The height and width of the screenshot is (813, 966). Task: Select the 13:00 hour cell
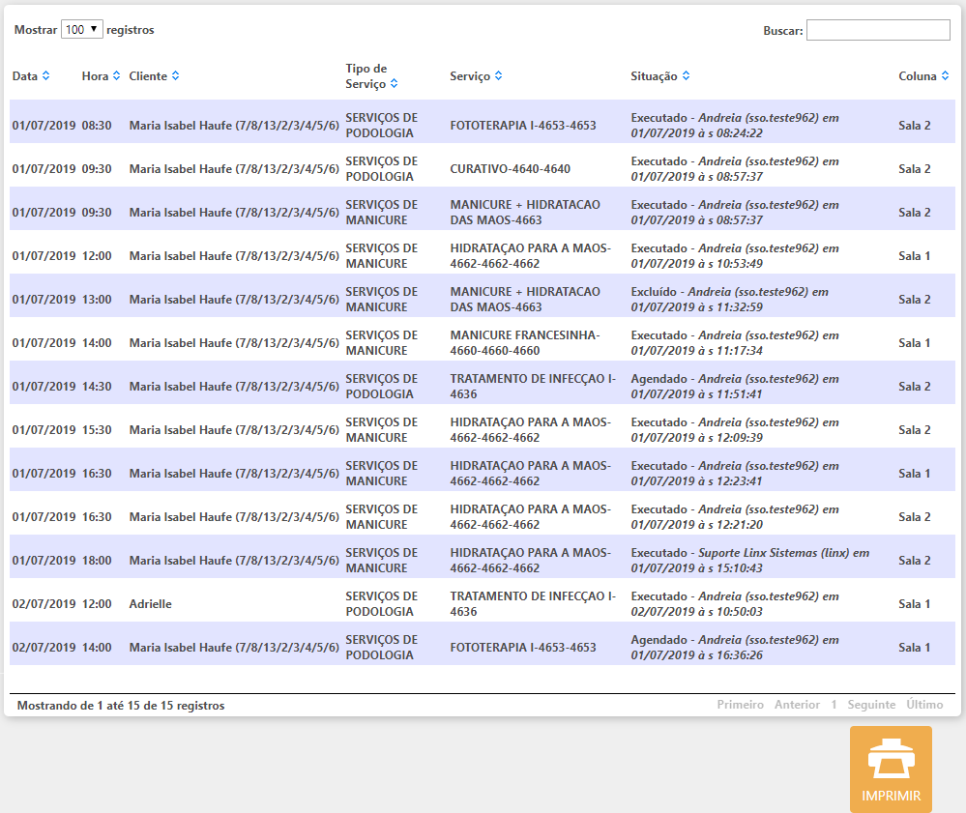97,300
